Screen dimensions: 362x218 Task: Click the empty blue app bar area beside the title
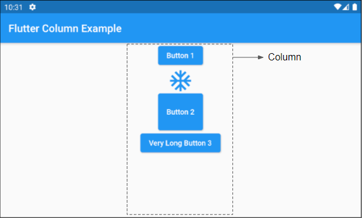tap(240, 28)
